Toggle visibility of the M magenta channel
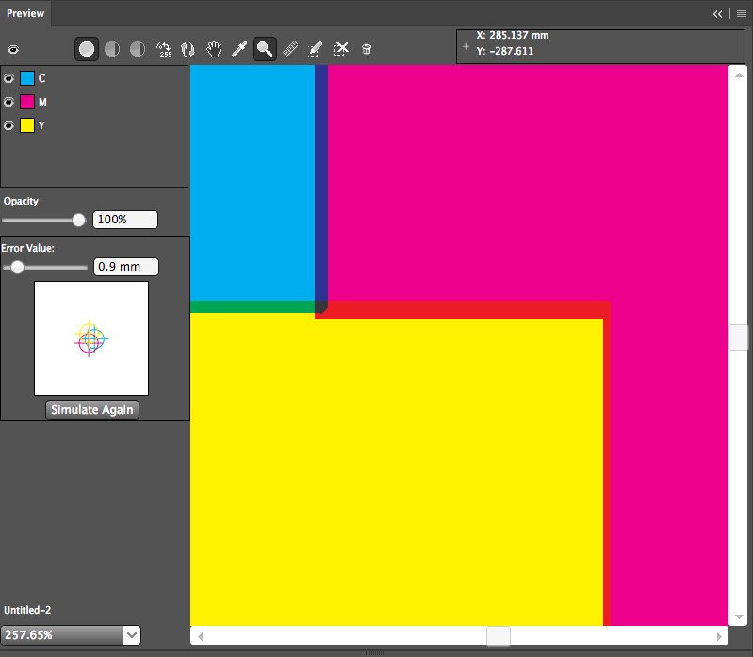The width and height of the screenshot is (753, 657). (x=9, y=102)
